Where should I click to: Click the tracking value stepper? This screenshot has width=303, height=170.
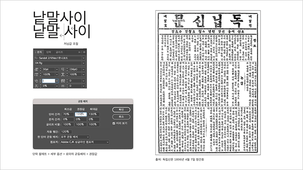[67, 81]
